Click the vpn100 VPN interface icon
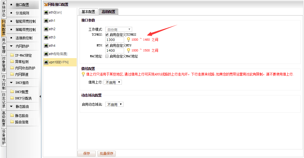The width and height of the screenshot is (304, 158). [x=46, y=62]
